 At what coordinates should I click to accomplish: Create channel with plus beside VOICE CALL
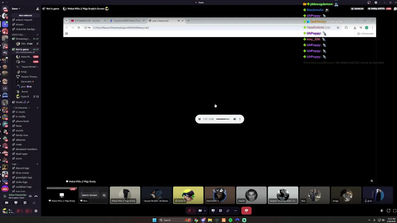[37, 35]
